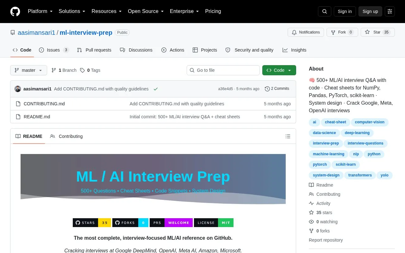
Task: Open the Notifications bell button
Action: 306,32
